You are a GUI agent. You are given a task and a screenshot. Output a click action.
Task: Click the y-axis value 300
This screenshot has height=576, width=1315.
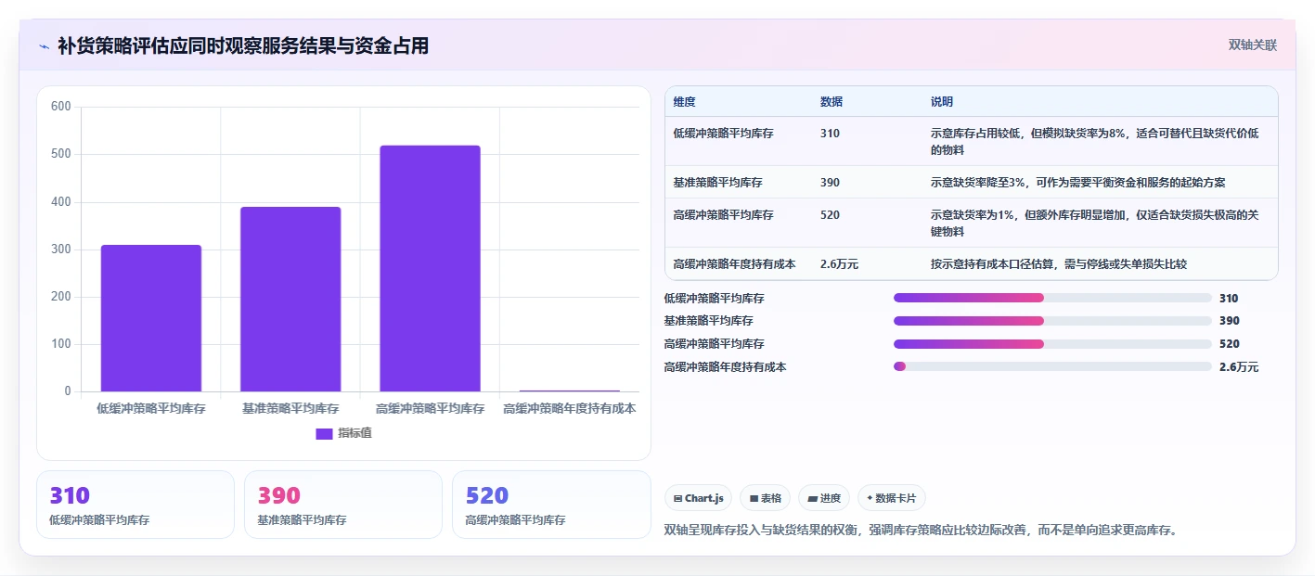[61, 250]
